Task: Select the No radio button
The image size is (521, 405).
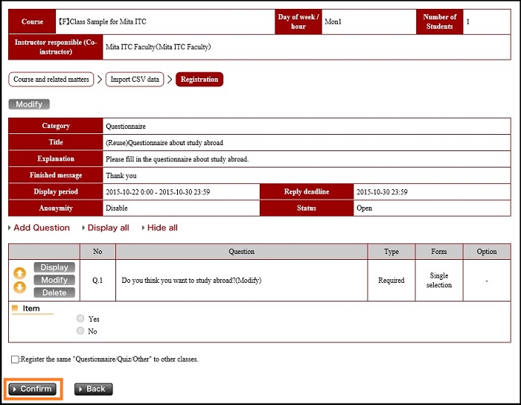Action: [x=80, y=331]
